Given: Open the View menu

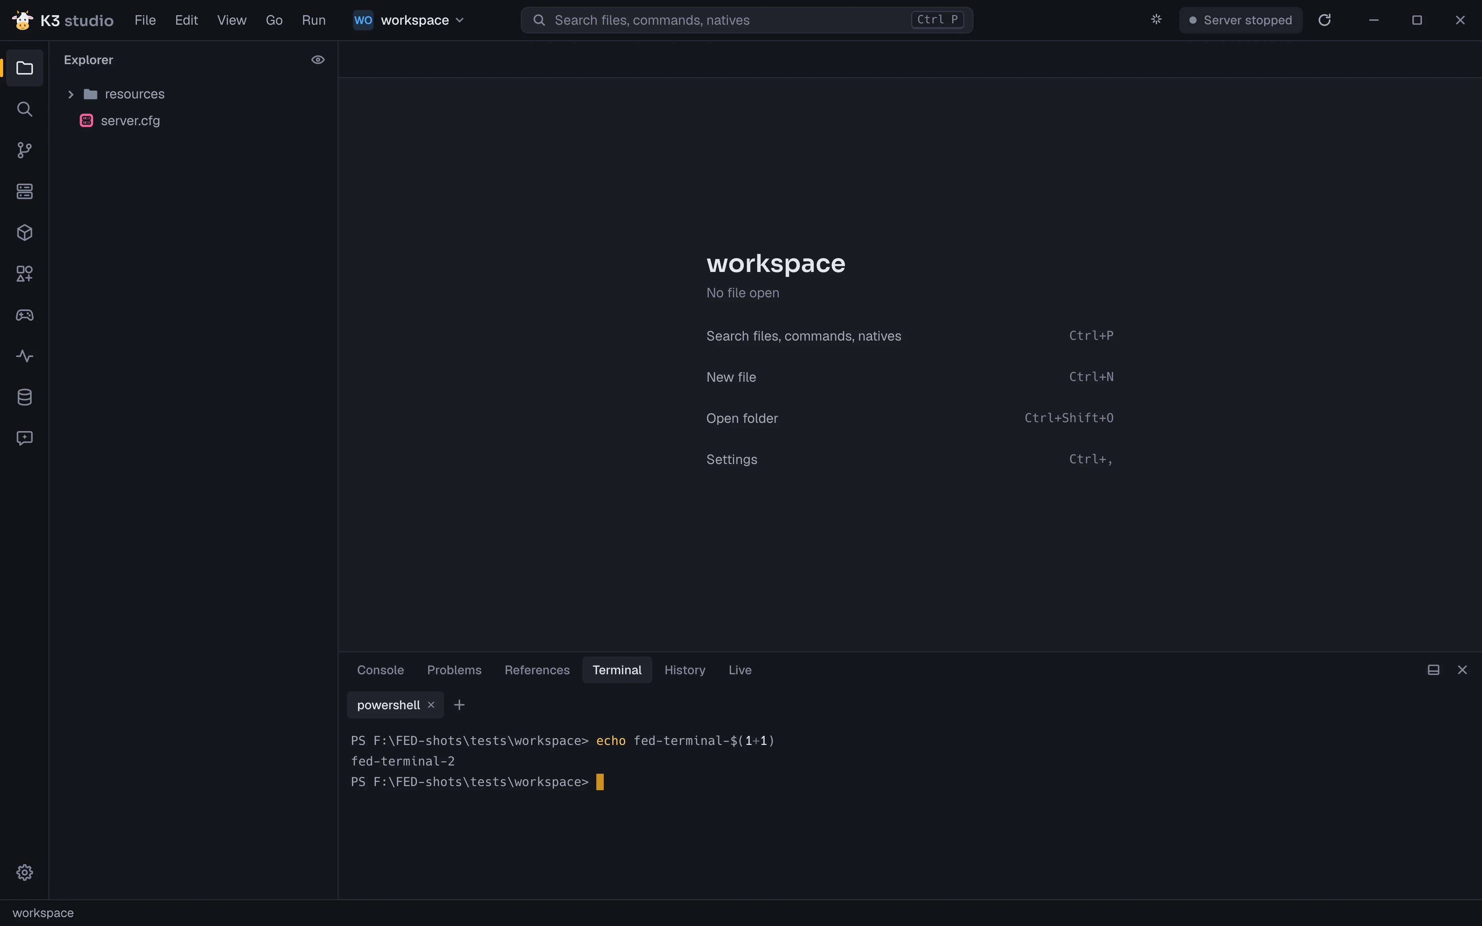Looking at the screenshot, I should click(x=232, y=20).
